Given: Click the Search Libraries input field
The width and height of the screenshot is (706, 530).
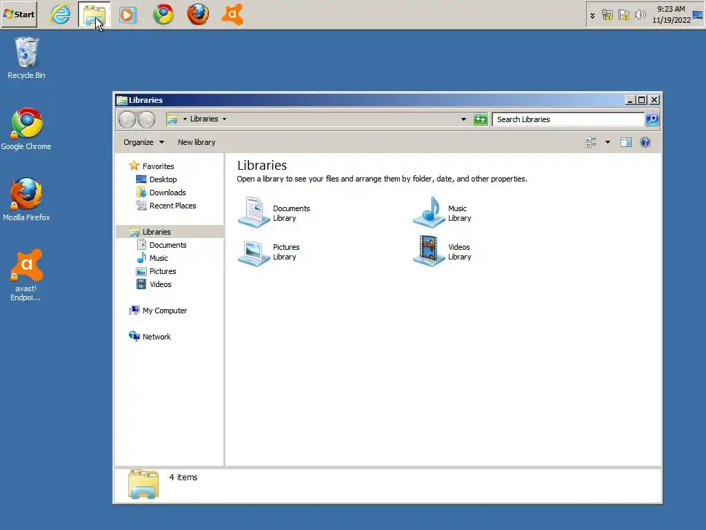Looking at the screenshot, I should point(568,119).
